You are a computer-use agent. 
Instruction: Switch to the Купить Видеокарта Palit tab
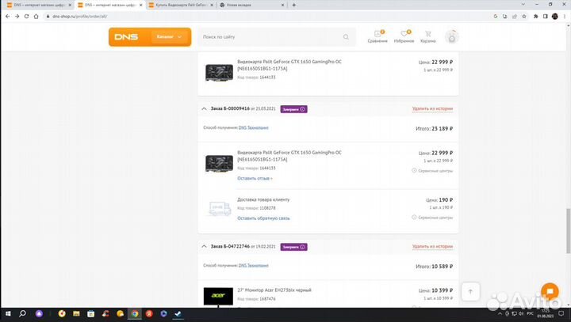(x=181, y=5)
